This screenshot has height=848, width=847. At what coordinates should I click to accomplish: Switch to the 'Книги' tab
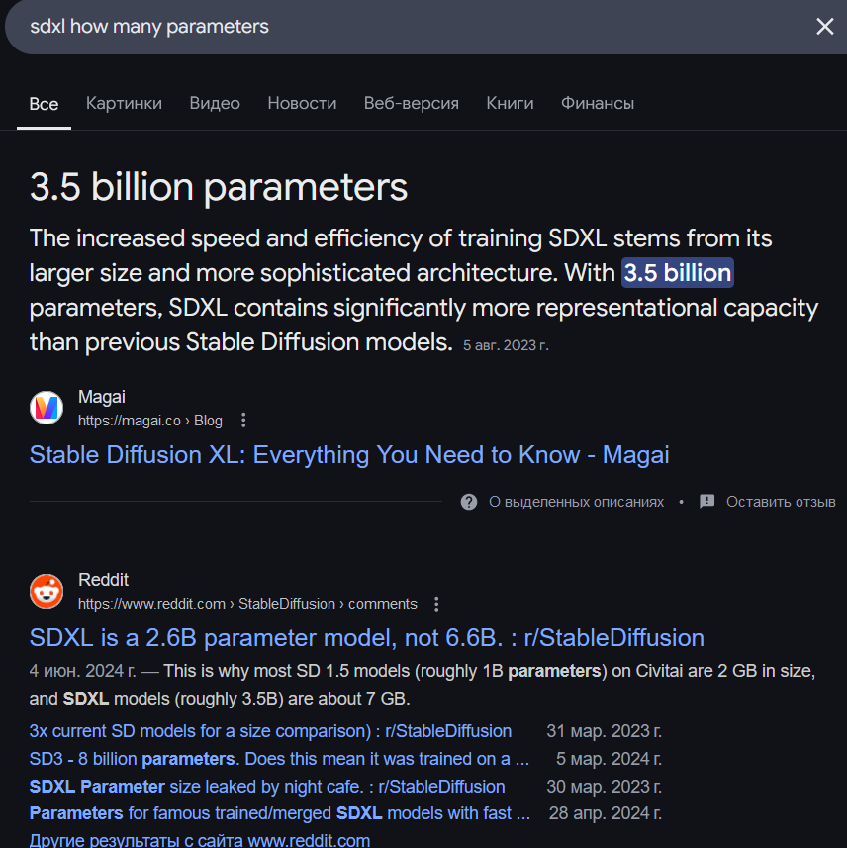click(x=510, y=103)
